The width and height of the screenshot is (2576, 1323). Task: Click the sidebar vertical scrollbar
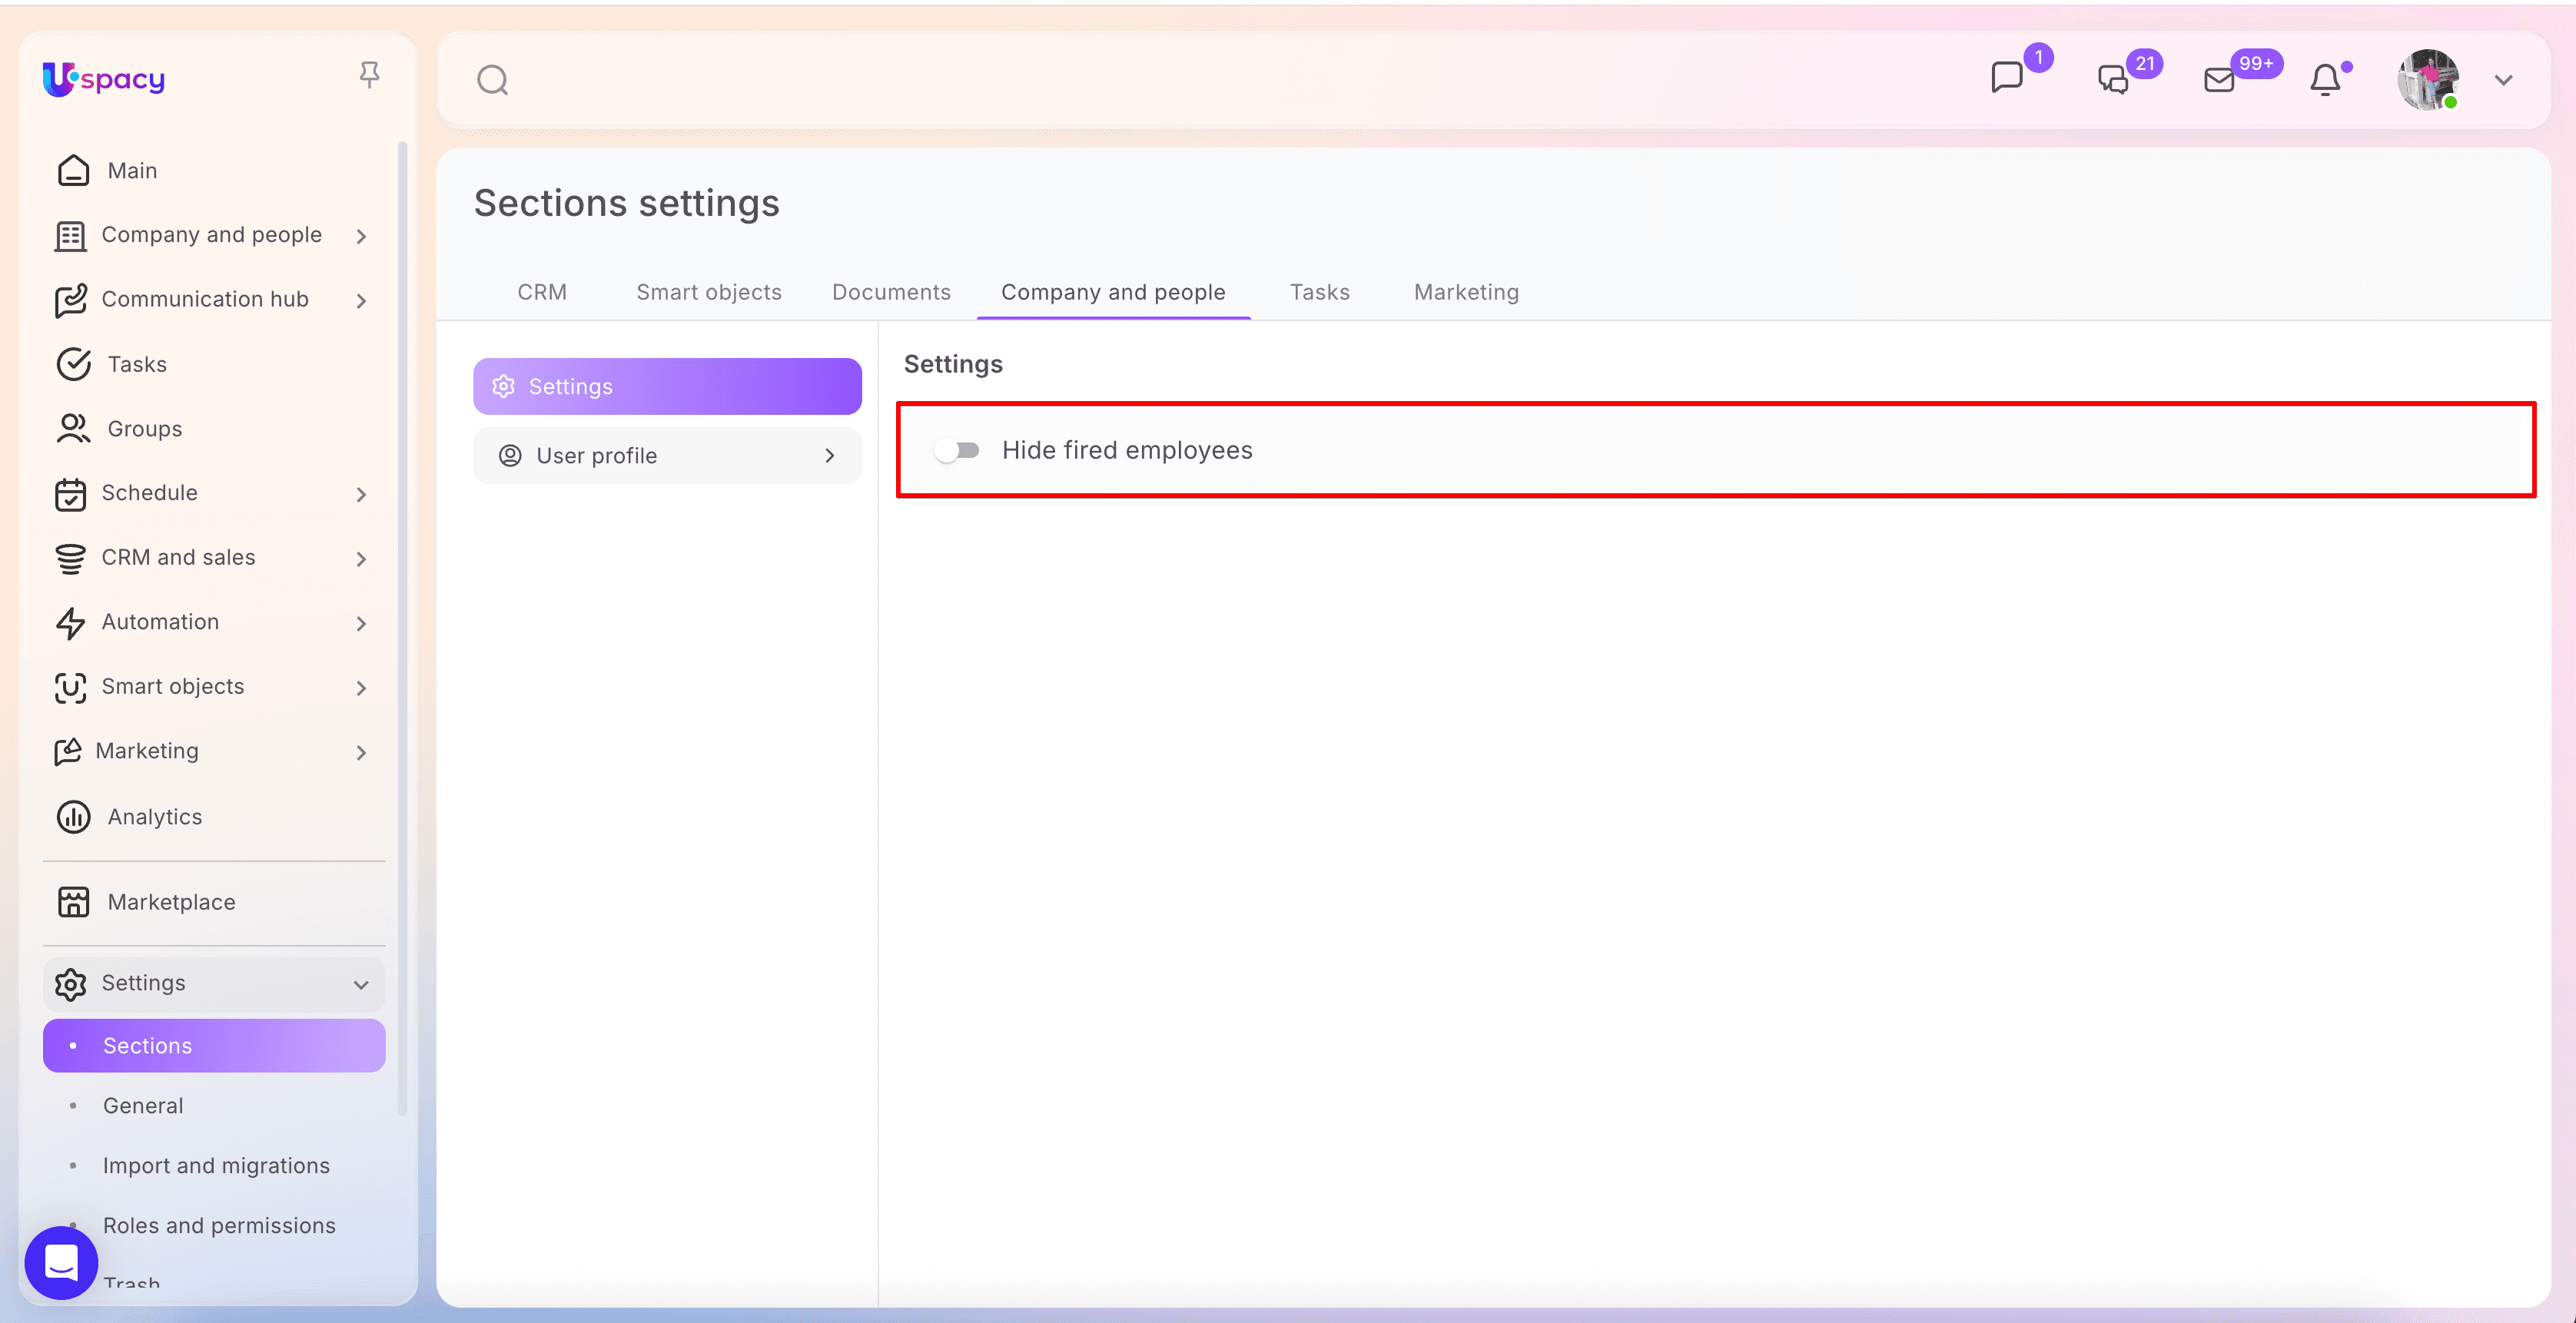[x=402, y=627]
